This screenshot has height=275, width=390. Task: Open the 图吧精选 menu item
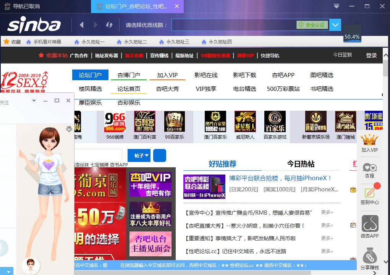point(322,75)
